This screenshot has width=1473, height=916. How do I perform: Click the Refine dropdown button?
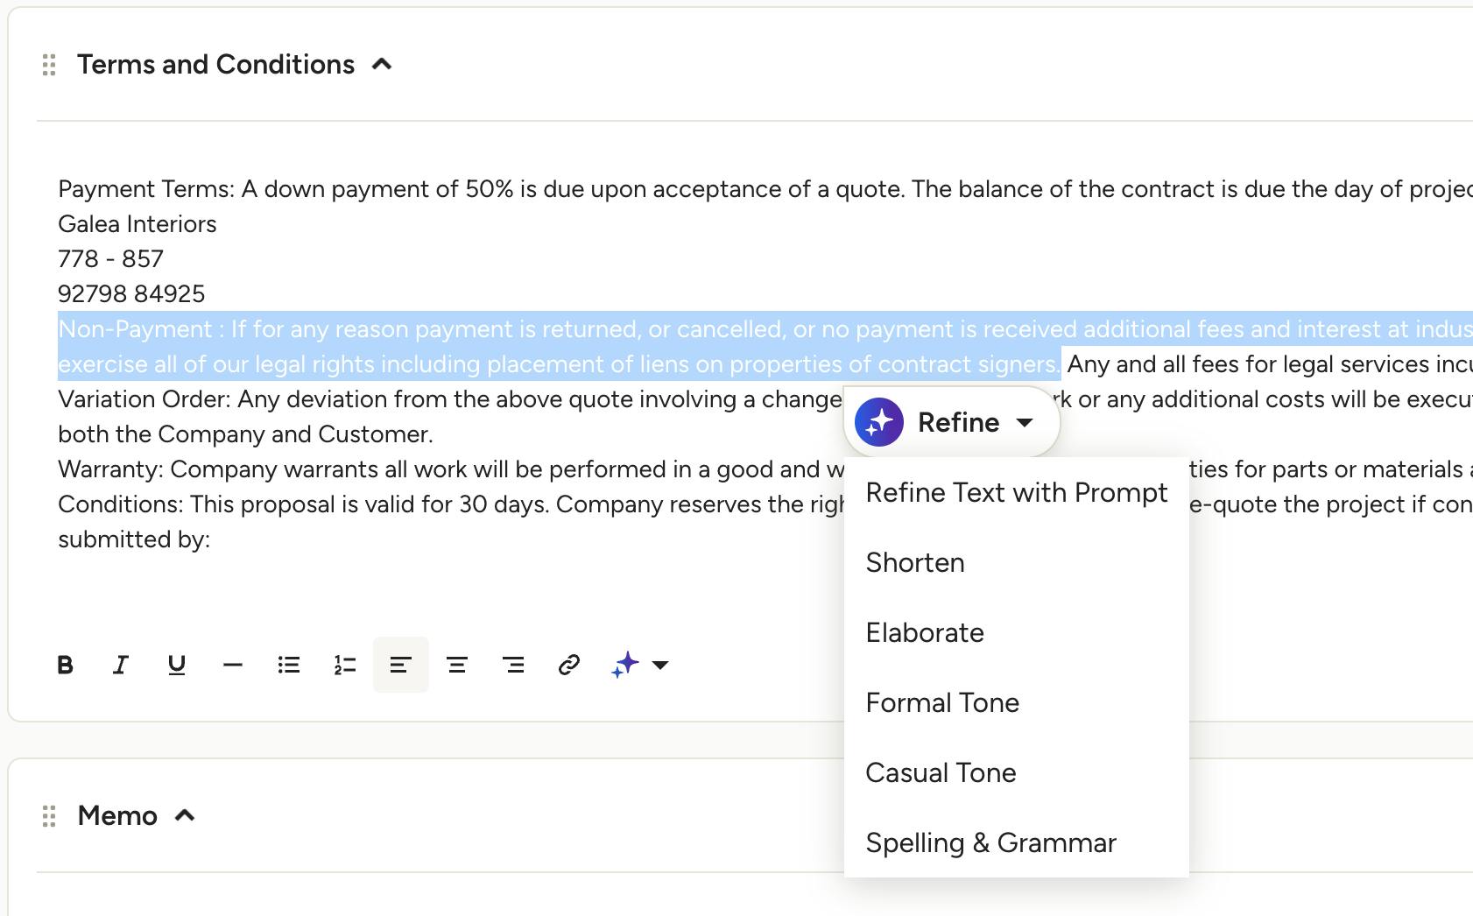tap(952, 422)
